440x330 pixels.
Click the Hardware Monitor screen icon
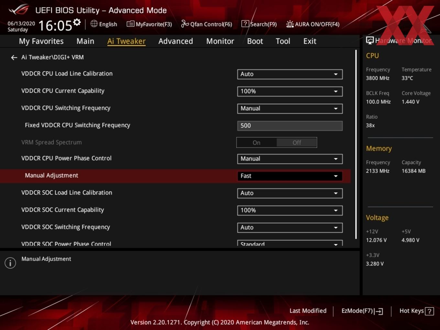370,40
